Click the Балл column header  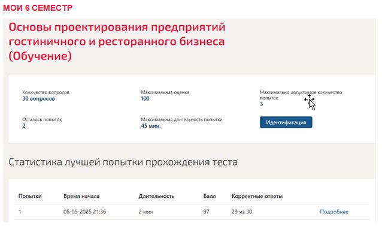[210, 196]
